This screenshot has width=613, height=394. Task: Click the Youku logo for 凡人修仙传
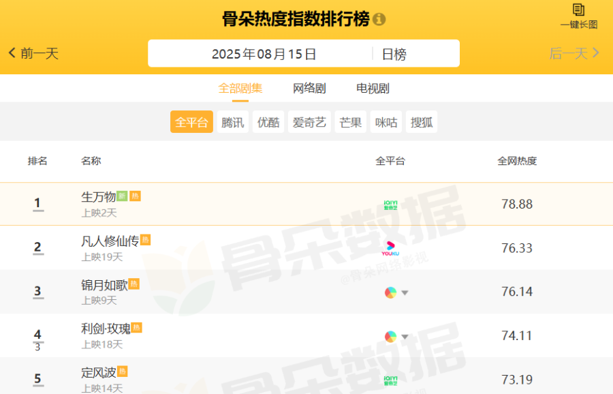click(x=390, y=248)
